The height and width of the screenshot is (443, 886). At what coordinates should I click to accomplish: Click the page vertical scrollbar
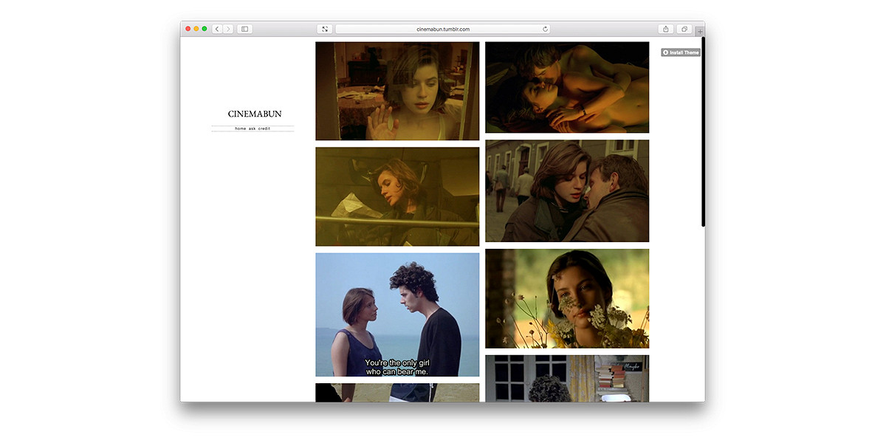(703, 133)
